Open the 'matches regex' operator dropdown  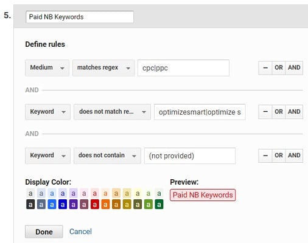103,68
